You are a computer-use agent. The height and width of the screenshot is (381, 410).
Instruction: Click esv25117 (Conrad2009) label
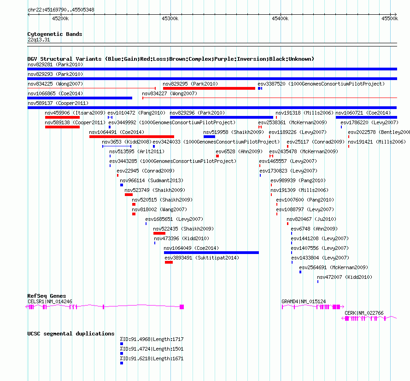pos(316,142)
